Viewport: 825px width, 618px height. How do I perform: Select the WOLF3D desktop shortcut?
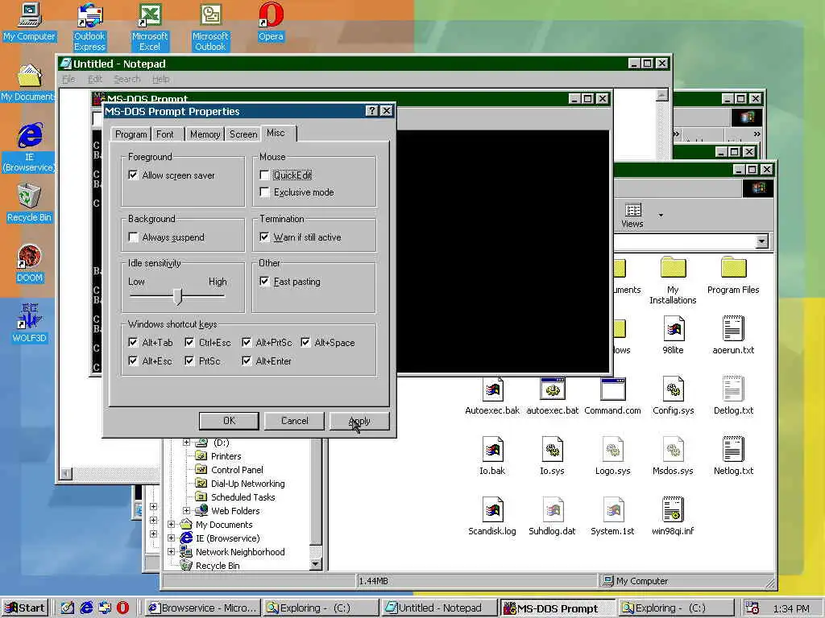[30, 323]
